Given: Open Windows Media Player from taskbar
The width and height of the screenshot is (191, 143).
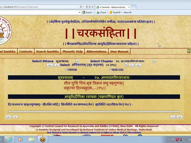Looking at the screenshot, I should pos(20,139).
